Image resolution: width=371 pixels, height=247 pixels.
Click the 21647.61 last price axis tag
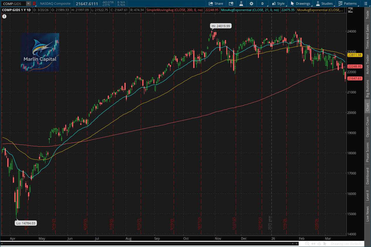(355, 78)
